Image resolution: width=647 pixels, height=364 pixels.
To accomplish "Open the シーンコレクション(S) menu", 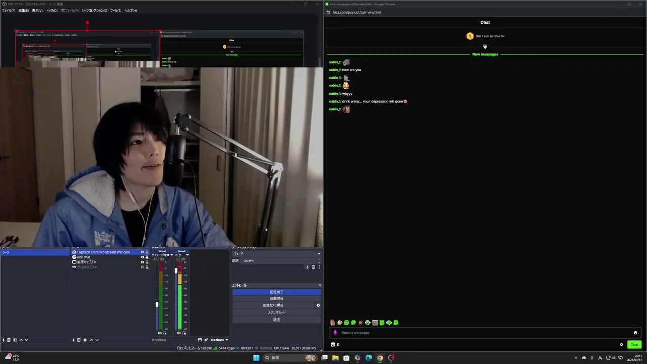I will click(x=94, y=11).
